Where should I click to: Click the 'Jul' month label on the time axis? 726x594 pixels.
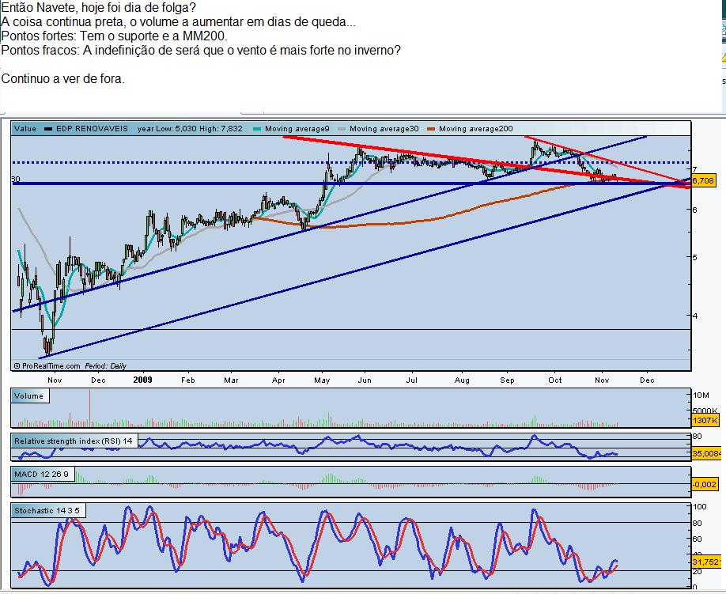coord(411,380)
